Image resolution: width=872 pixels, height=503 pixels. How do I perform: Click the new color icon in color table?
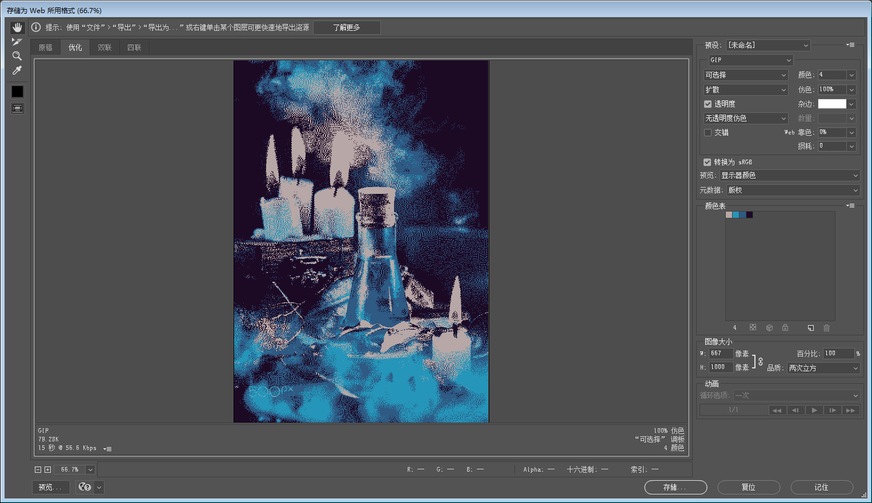pos(810,328)
